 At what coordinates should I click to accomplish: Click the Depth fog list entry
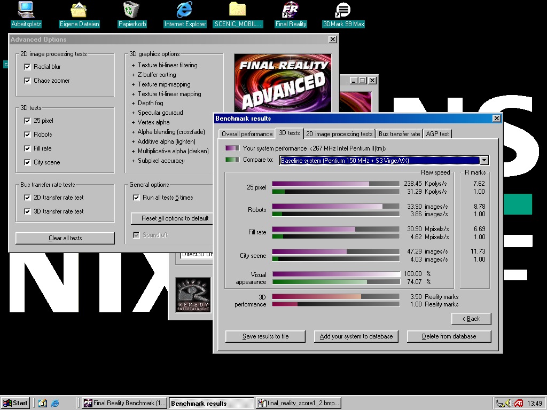(x=150, y=103)
